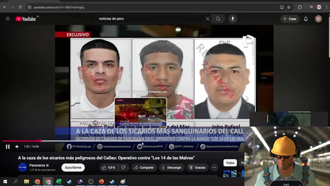This screenshot has height=186, width=330.
Task: Mute the video volume
Action: pos(17,147)
